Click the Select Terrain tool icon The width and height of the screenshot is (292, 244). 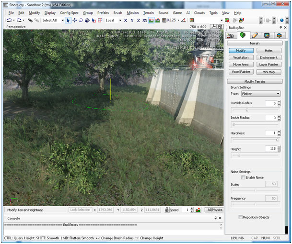93,20
